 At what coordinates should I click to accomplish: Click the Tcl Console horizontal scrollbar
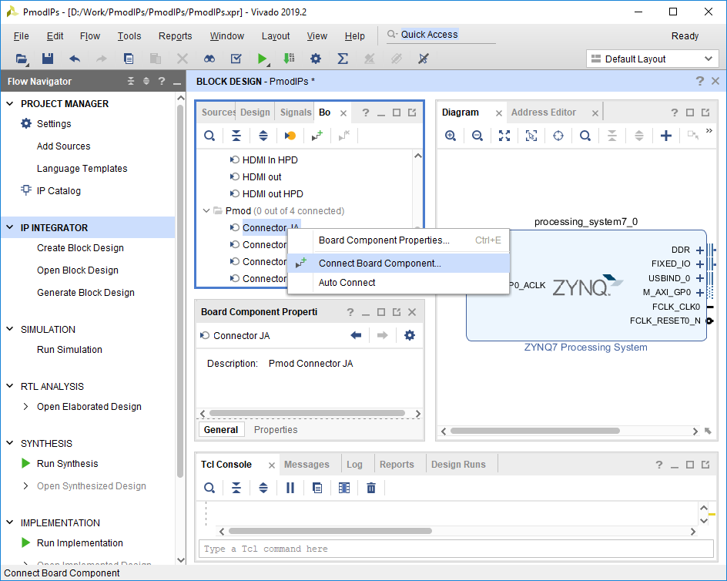coord(330,531)
